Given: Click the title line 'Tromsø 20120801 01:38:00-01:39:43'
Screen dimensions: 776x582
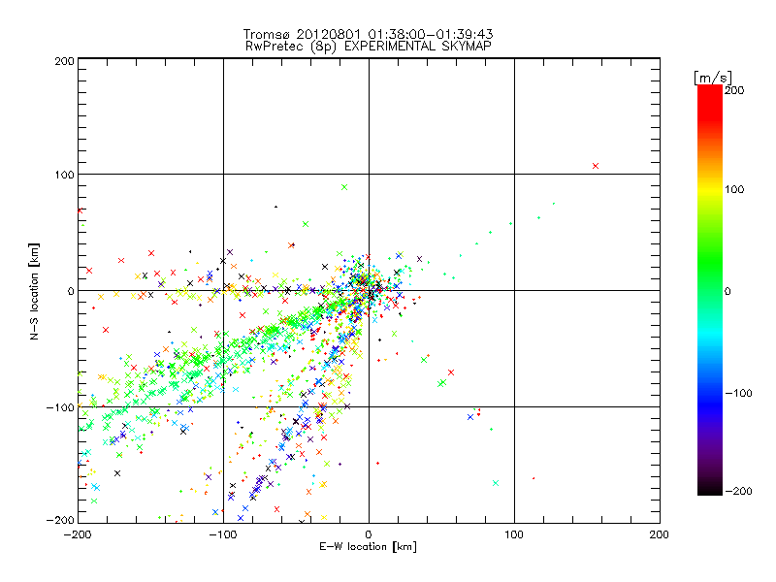Looking at the screenshot, I should point(368,34).
